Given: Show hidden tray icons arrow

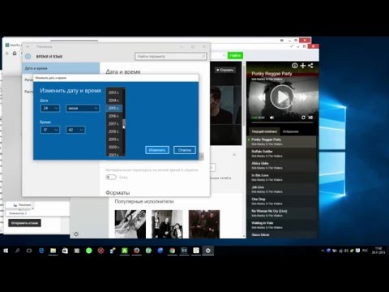Looking at the screenshot, I should click(323, 251).
